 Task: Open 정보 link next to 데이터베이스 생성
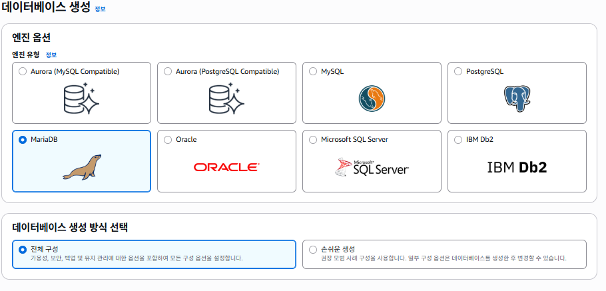coord(100,9)
